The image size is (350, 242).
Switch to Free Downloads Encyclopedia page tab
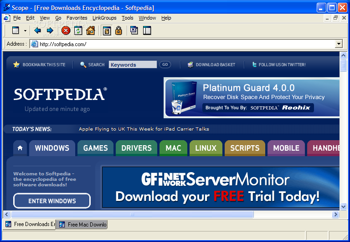click(x=30, y=224)
